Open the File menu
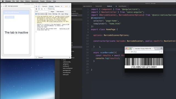176x99 pixels. [x=13, y=1]
